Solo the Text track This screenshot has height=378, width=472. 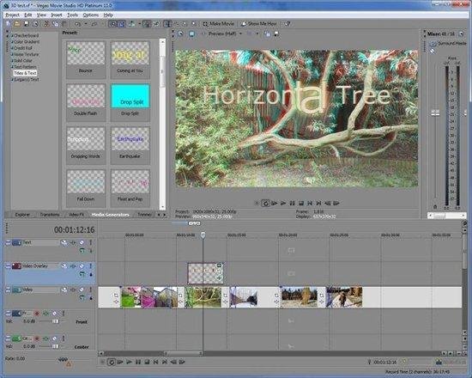tap(91, 242)
